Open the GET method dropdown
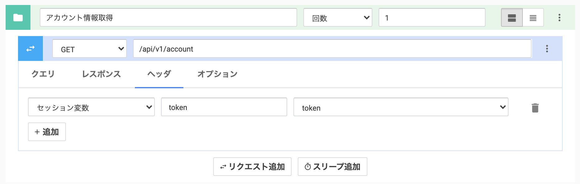This screenshot has width=580, height=184. coord(89,49)
